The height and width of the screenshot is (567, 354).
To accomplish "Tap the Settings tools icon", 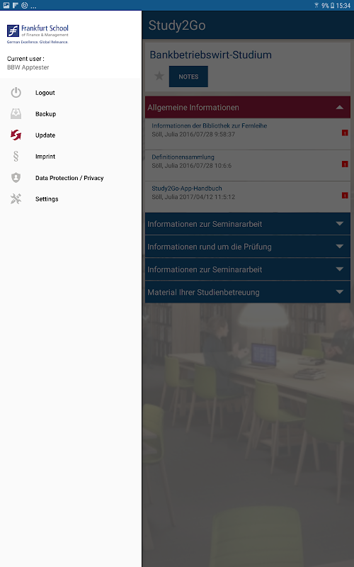I will [x=16, y=199].
